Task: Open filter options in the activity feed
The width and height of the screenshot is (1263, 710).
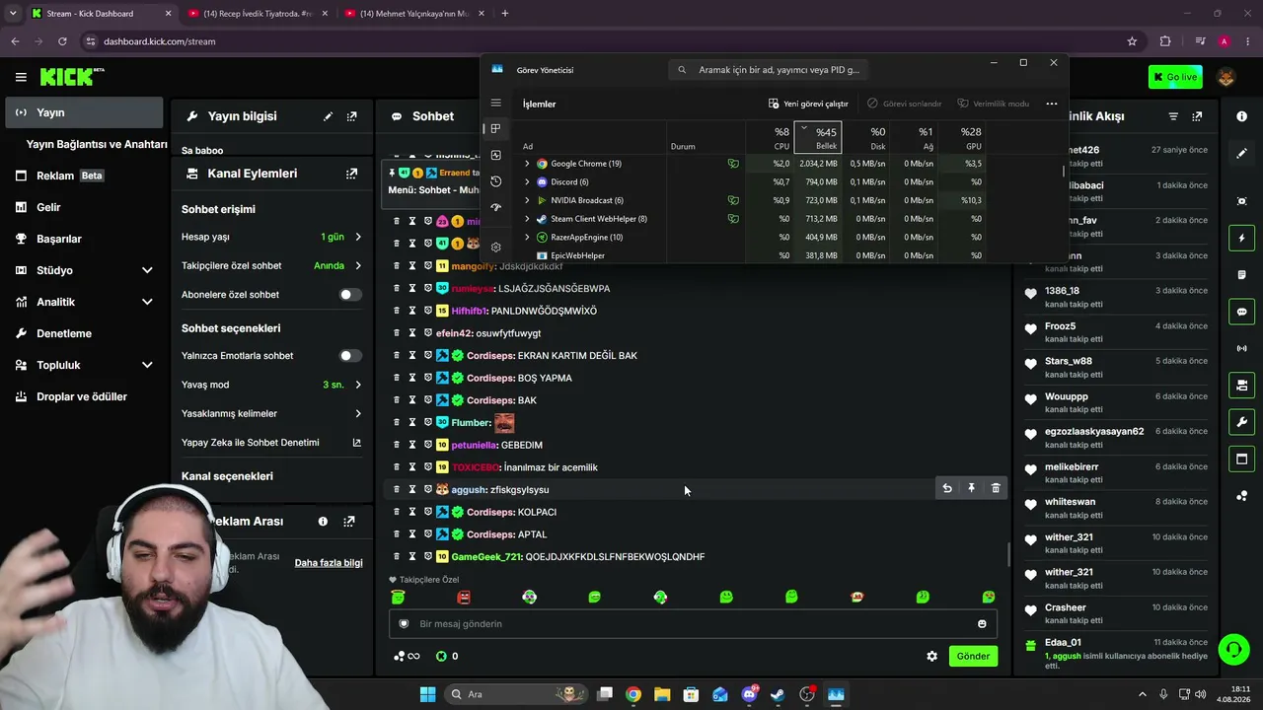Action: tap(1173, 116)
